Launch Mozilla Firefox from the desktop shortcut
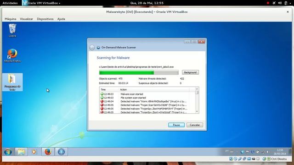This screenshot has width=294, height=165. pos(12,55)
